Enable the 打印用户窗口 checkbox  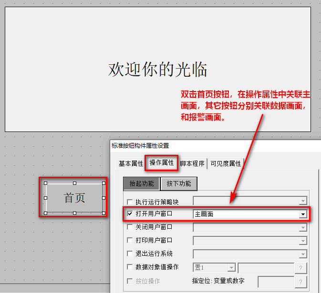point(130,241)
